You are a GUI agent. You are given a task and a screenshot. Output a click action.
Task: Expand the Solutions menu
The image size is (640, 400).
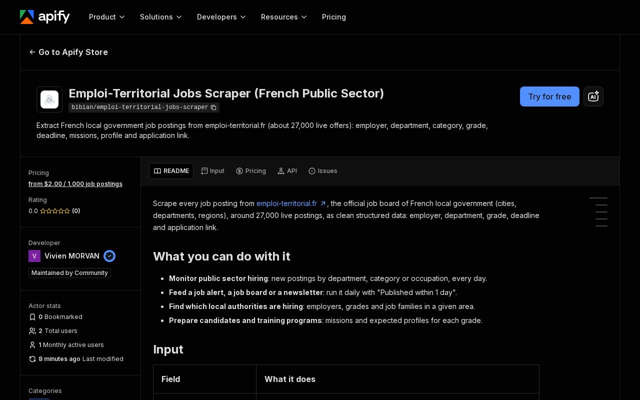point(161,17)
